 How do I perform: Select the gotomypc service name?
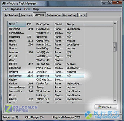click(14, 37)
